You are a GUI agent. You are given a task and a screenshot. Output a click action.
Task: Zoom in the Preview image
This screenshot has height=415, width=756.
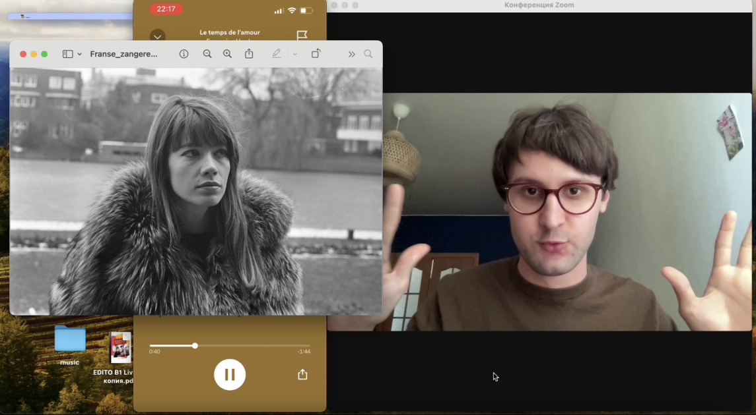coord(227,54)
